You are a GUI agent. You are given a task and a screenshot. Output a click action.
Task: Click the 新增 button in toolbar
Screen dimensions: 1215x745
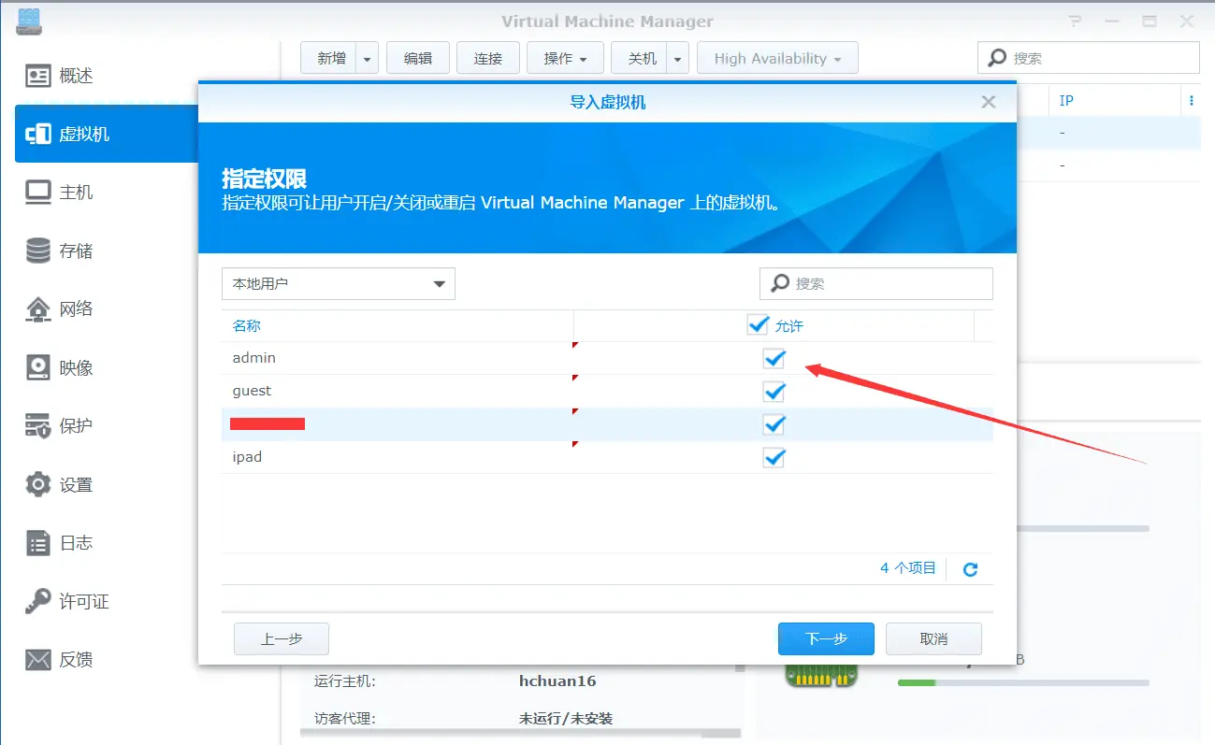329,58
